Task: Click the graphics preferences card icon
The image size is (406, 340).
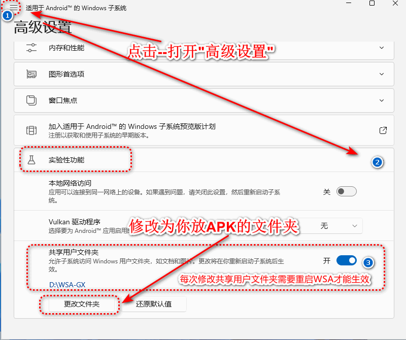Action: [x=31, y=74]
